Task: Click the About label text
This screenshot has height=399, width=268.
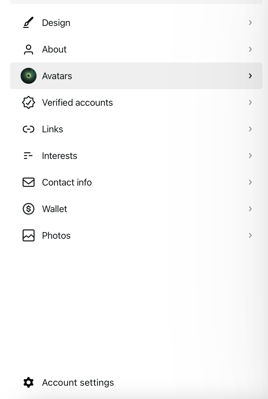Action: coord(54,49)
